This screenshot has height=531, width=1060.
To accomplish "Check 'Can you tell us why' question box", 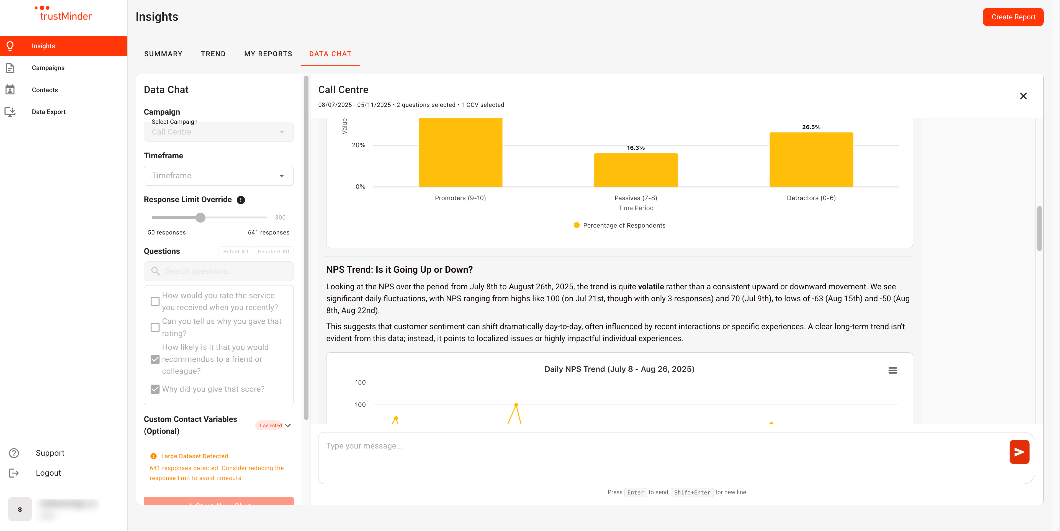I will (155, 328).
